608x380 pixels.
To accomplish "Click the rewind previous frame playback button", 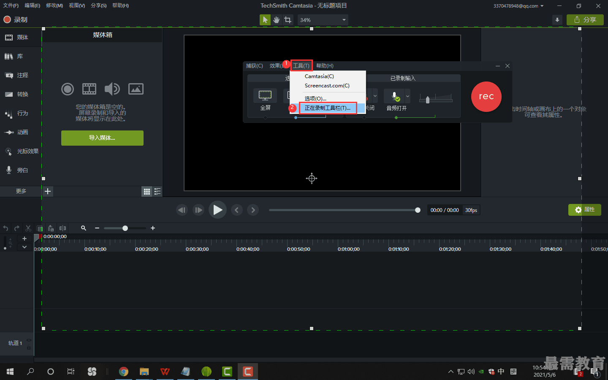I will point(182,210).
